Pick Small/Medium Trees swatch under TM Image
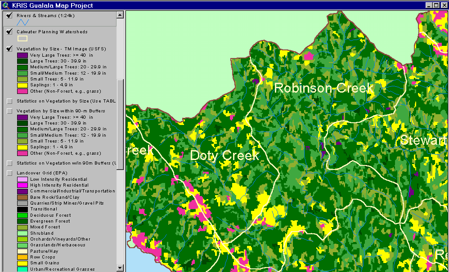This screenshot has height=272, width=449. [22, 73]
